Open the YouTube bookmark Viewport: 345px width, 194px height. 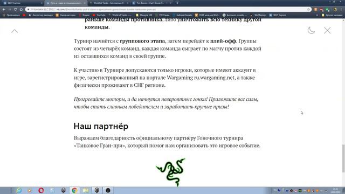[99, 15]
